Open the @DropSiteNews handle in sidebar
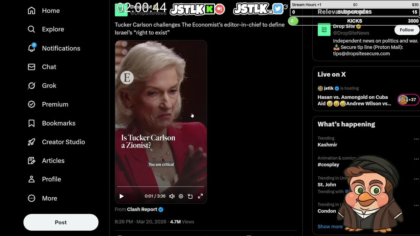This screenshot has height=236, width=420. click(351, 33)
